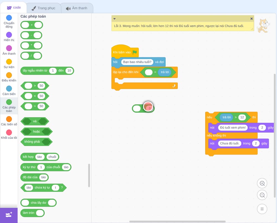Select the Hiển thị category circle
277x223 pixels.
click(9, 35)
